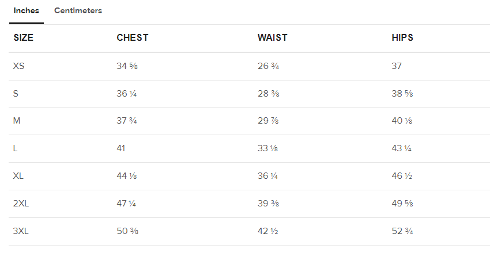Select the Inches tab
This screenshot has width=490, height=253.
[x=27, y=10]
